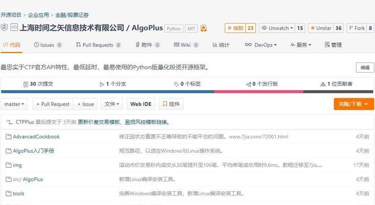View the 0 个标签 tags
375x205 pixels.
point(187,84)
